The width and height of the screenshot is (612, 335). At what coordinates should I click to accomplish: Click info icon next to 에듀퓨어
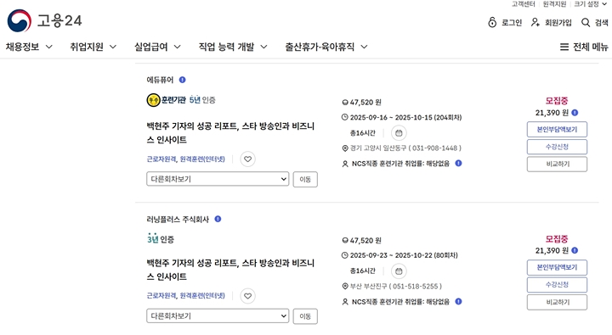click(182, 80)
